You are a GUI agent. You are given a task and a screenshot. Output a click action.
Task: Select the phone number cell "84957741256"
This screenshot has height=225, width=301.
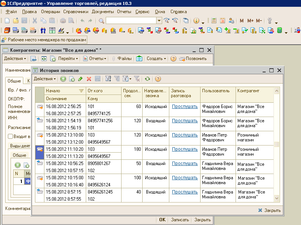tap(104, 120)
